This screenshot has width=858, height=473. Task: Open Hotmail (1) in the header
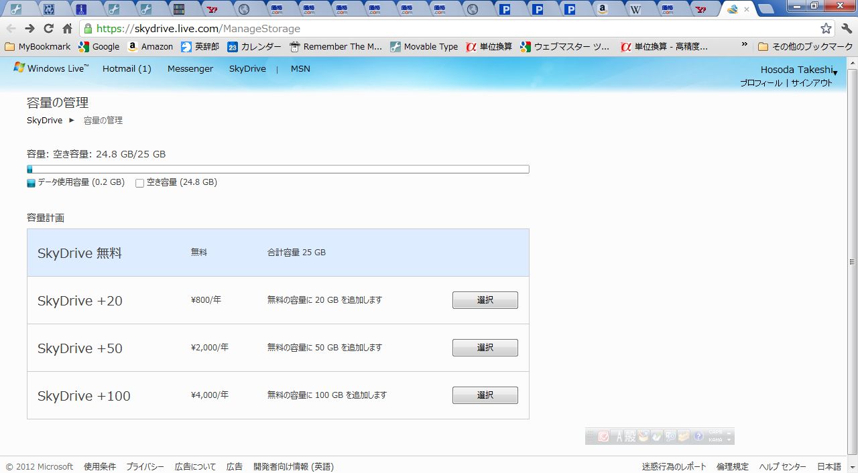coord(127,68)
